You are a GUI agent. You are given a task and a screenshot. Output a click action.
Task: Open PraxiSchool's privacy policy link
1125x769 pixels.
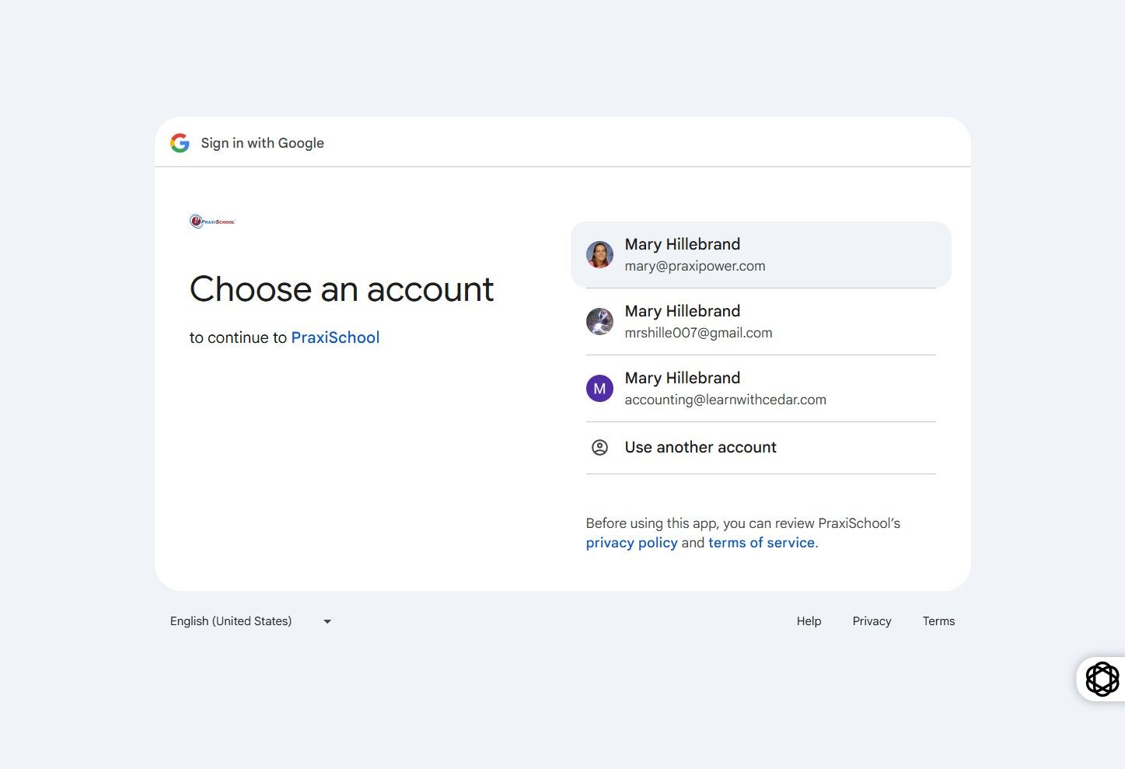pos(631,543)
